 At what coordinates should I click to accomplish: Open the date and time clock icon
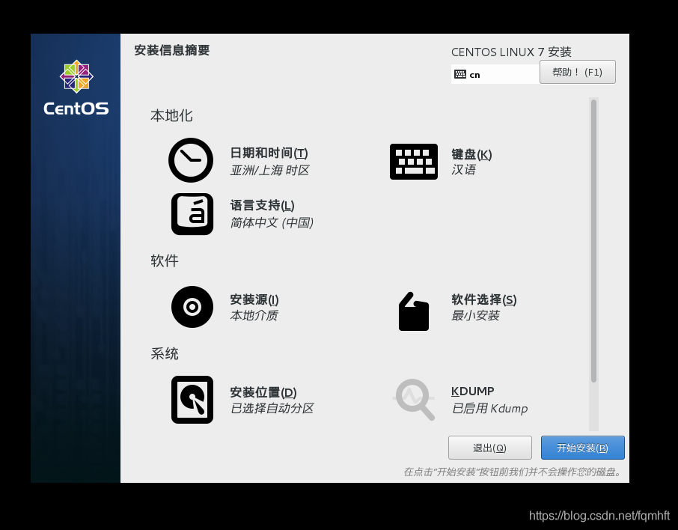(x=191, y=160)
